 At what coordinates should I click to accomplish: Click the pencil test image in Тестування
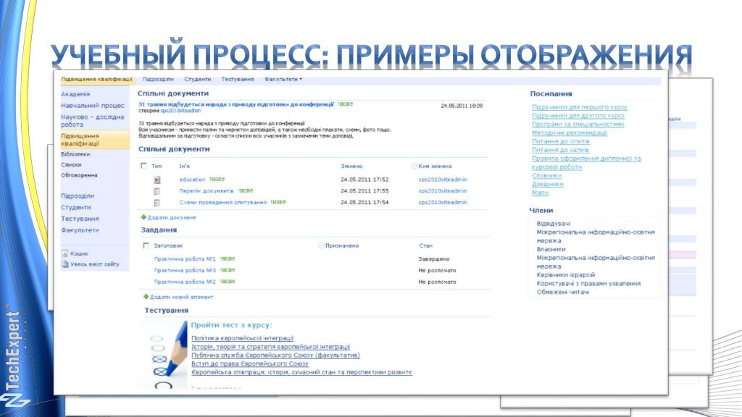pyautogui.click(x=163, y=355)
